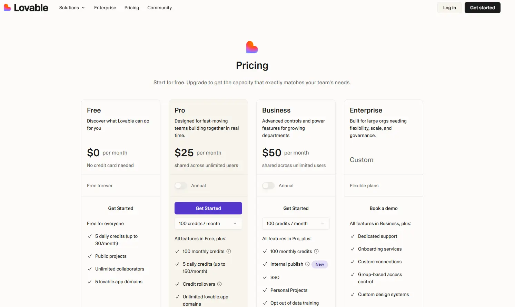The height and width of the screenshot is (307, 515).
Task: Click info icon next to Business 100 monthly credits
Action: 316,251
